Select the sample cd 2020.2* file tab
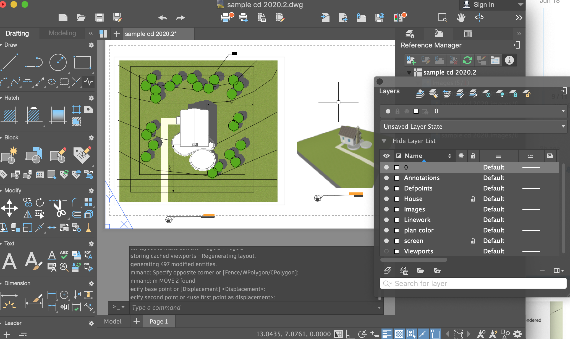570x339 pixels. click(x=159, y=34)
